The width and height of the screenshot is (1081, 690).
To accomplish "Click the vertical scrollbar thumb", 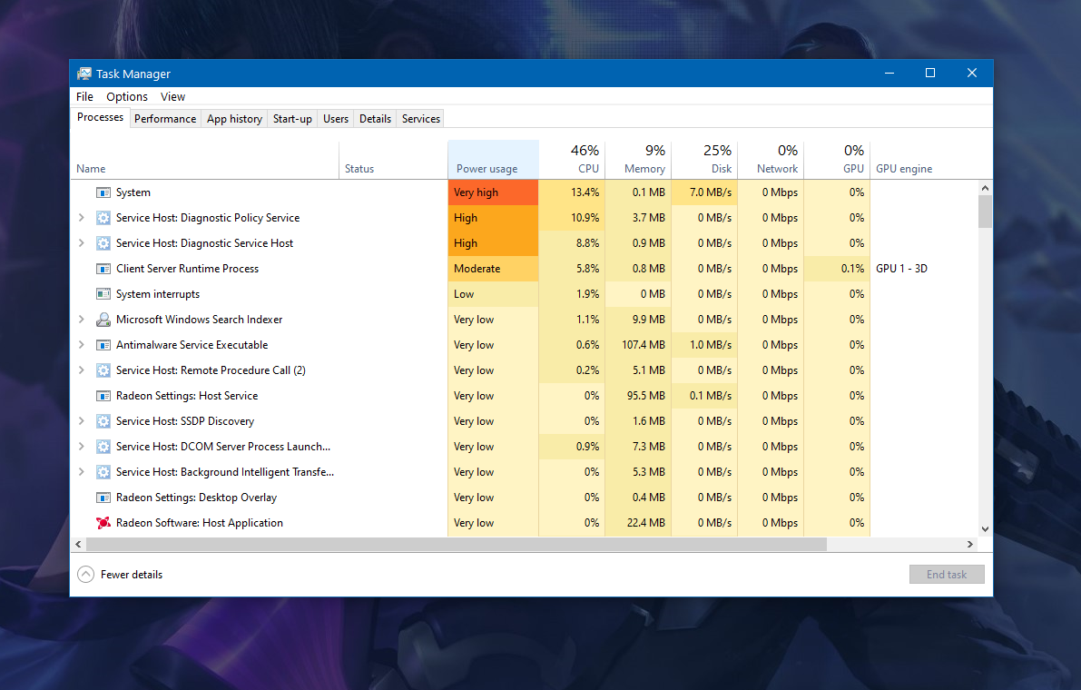I will (985, 211).
